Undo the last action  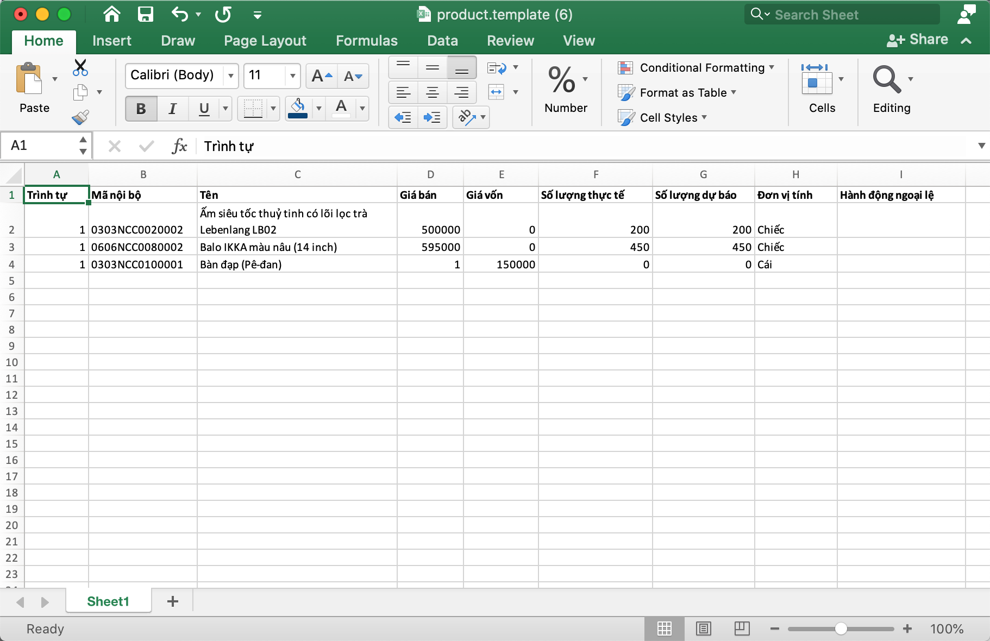click(180, 14)
